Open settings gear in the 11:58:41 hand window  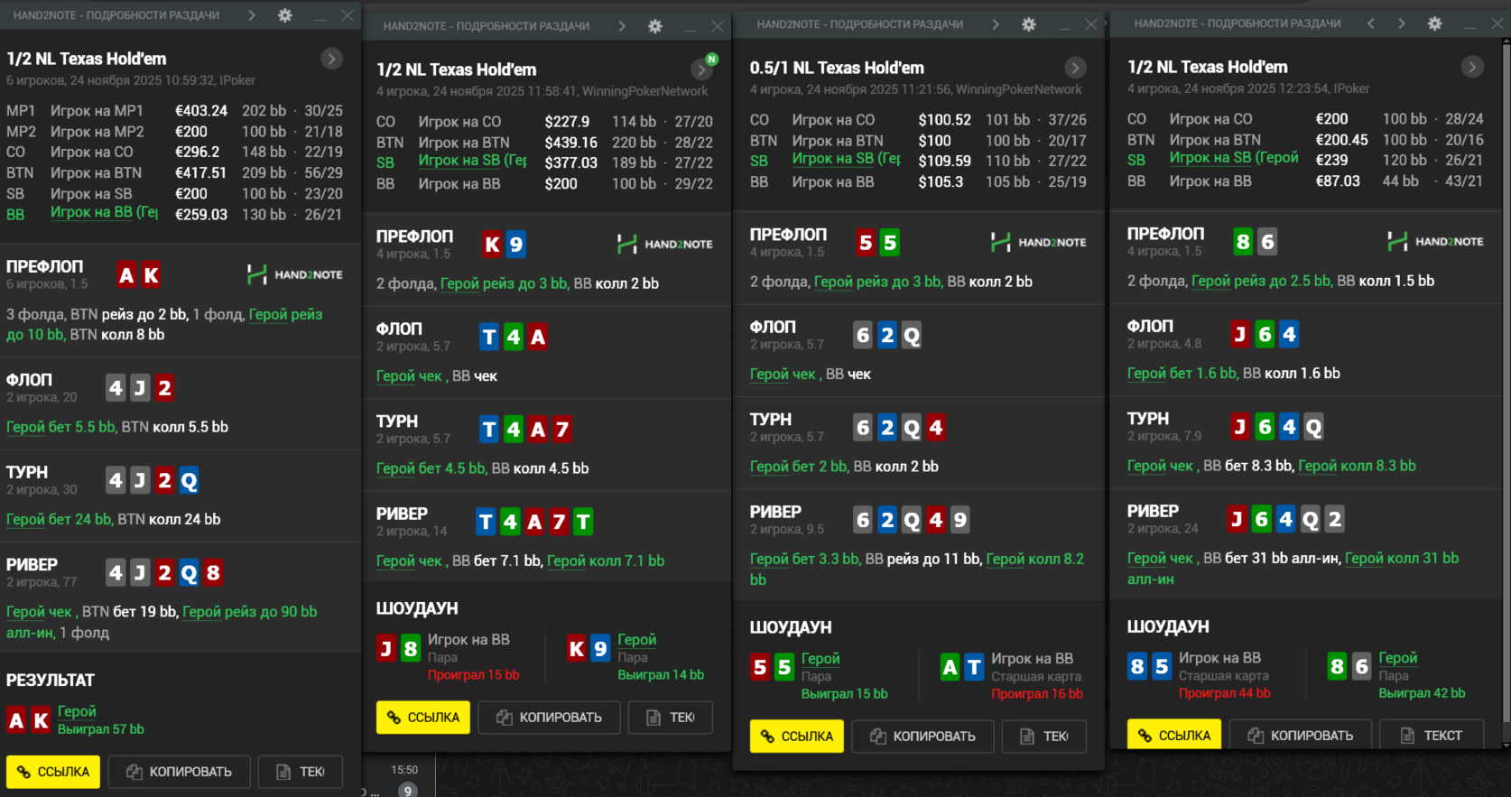tap(655, 26)
